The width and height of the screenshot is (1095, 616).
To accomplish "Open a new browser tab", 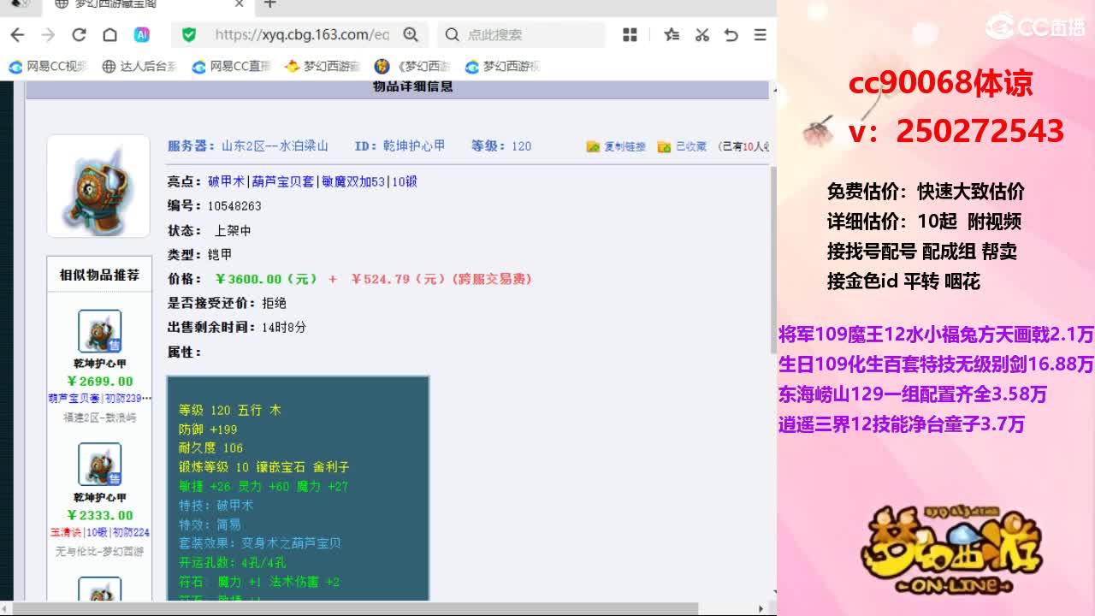I will [x=270, y=4].
